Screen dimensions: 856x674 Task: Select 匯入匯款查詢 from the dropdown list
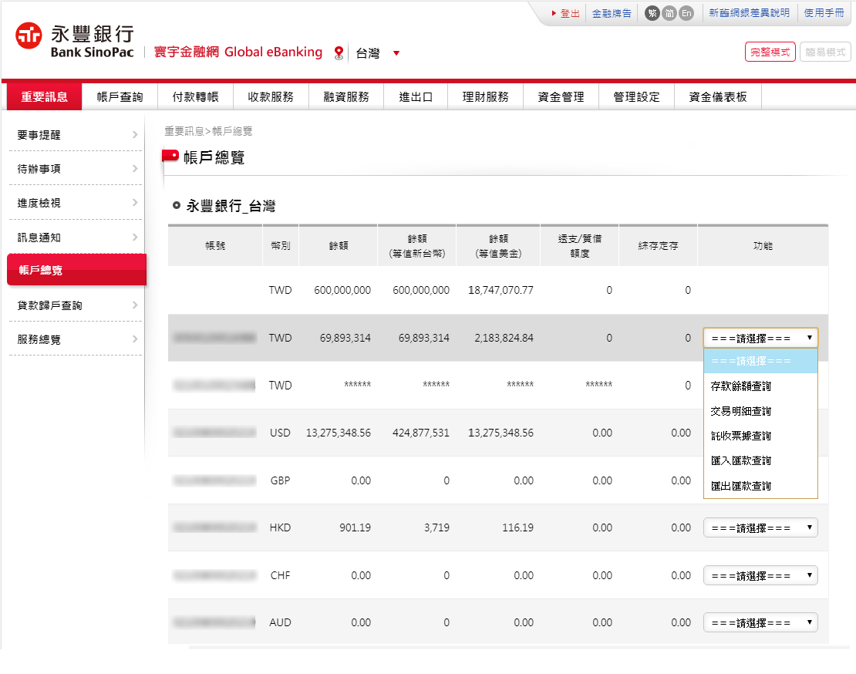pyautogui.click(x=760, y=460)
